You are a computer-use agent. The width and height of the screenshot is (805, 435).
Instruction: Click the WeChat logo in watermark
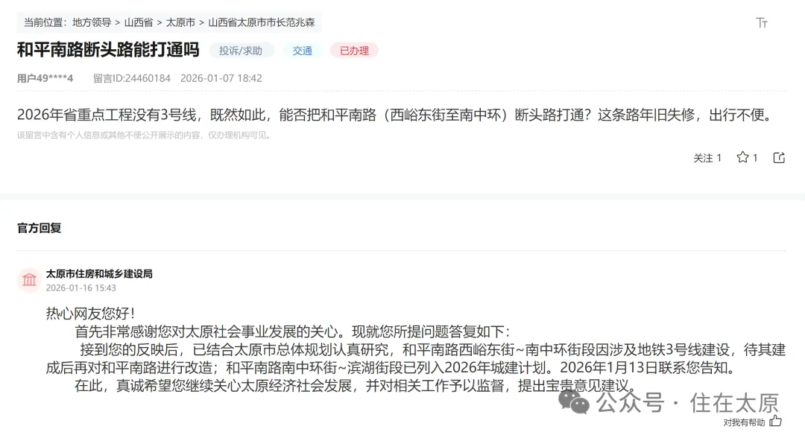[x=573, y=401]
